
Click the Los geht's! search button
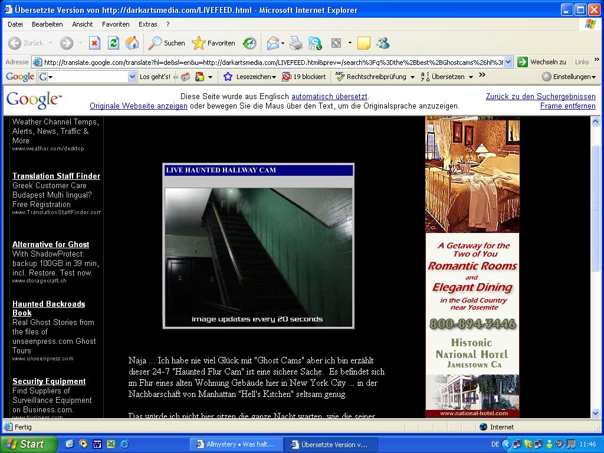click(155, 77)
